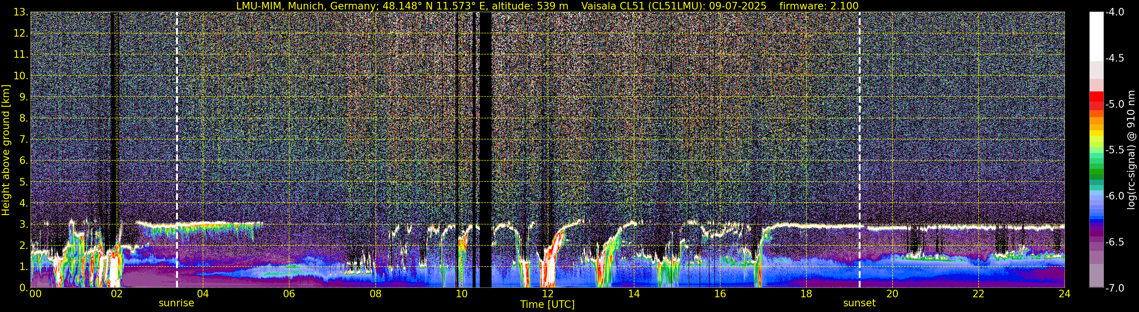
Task: Click the '6.' height axis tick label
Action: pos(23,161)
